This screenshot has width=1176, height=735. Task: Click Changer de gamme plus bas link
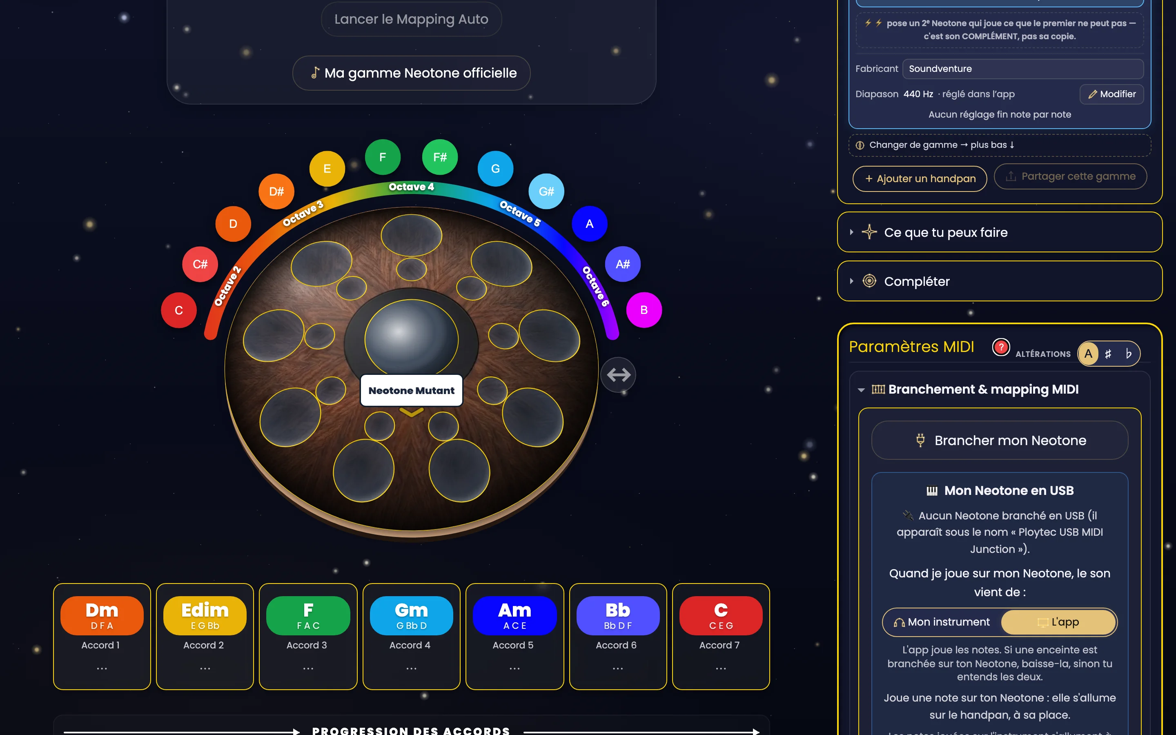click(x=1000, y=145)
